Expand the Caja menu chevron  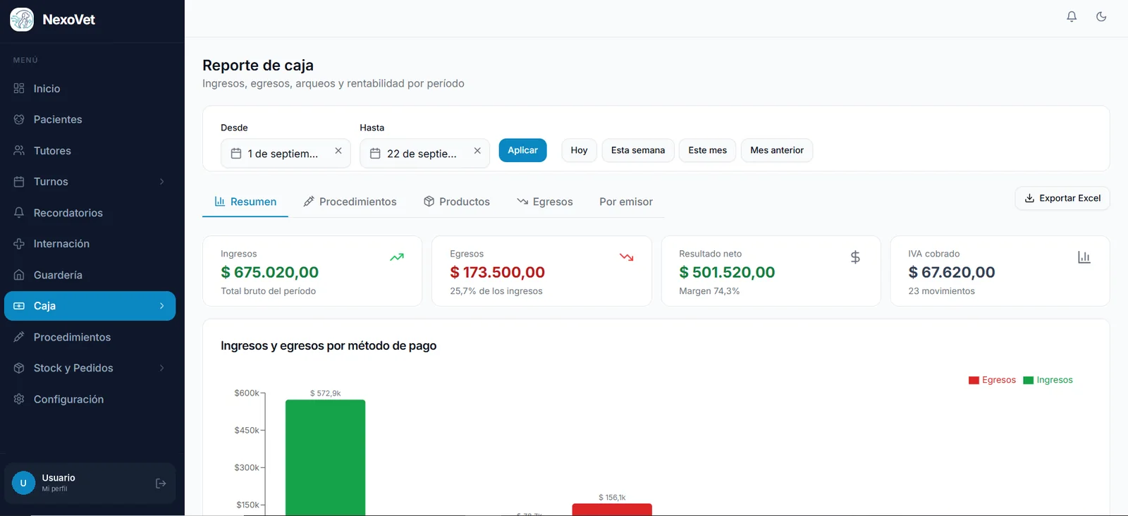(162, 306)
